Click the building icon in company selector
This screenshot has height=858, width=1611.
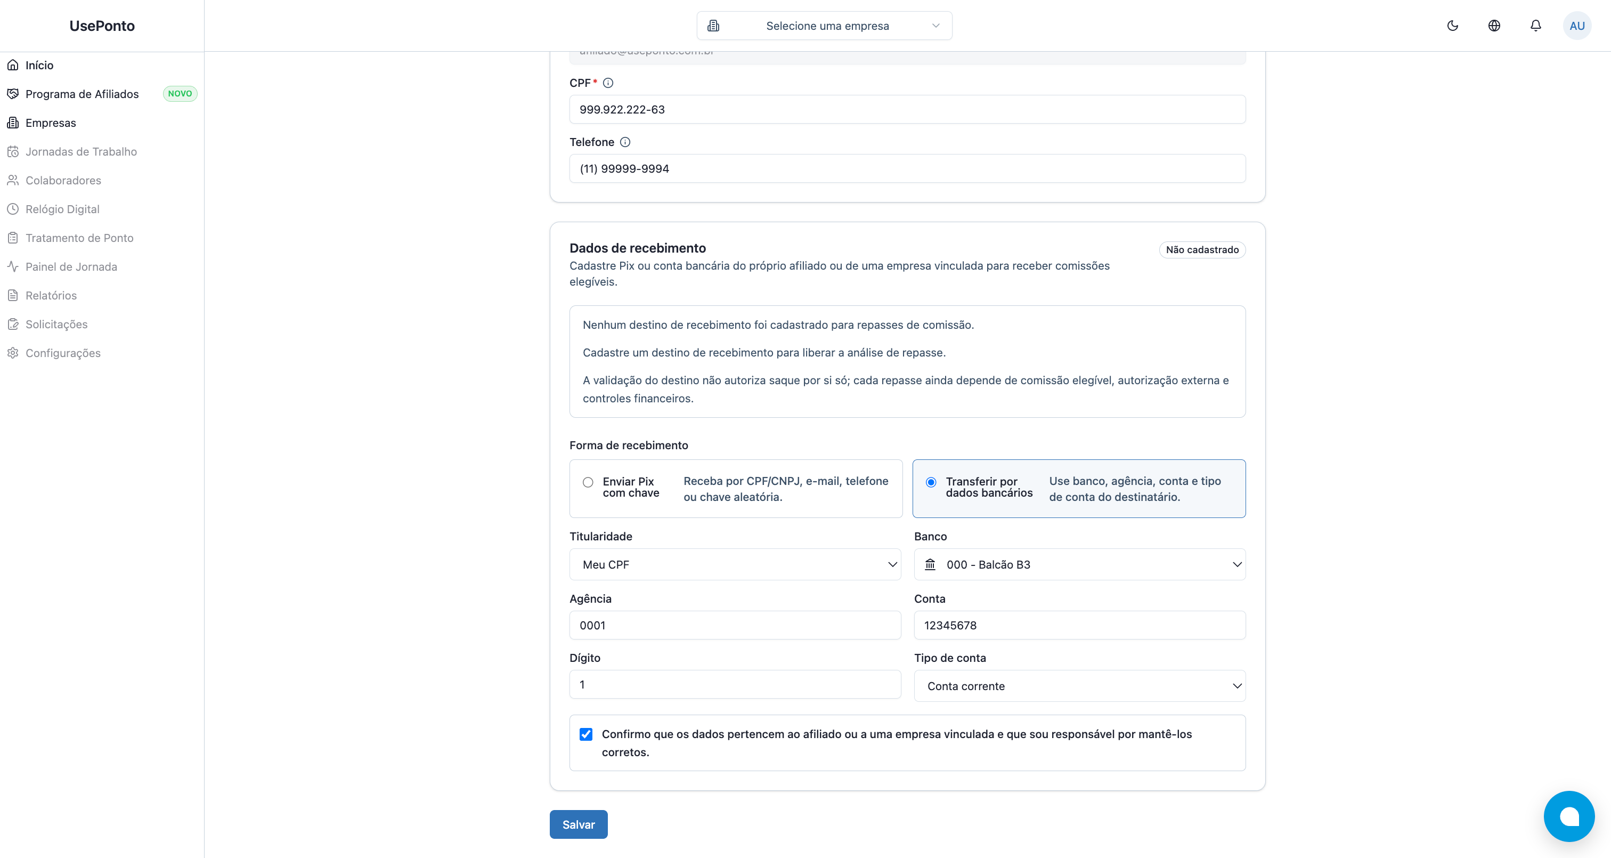click(x=713, y=26)
